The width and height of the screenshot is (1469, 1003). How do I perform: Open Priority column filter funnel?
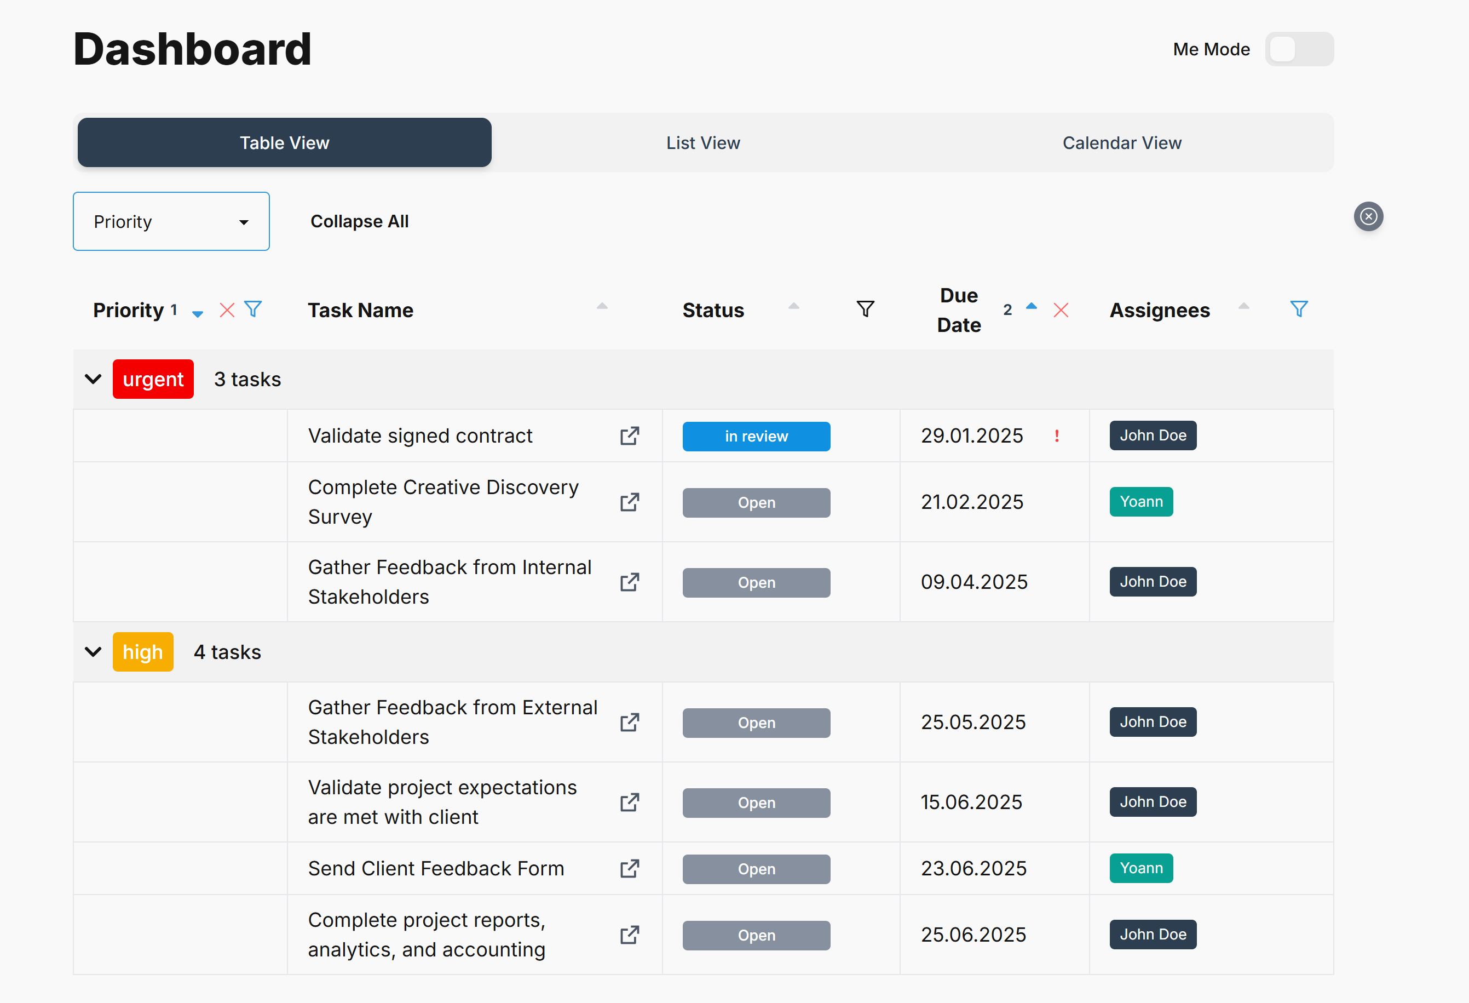(x=253, y=310)
